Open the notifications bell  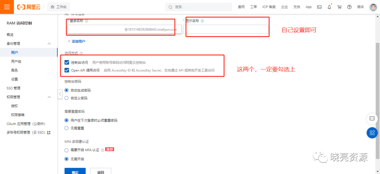329,7
